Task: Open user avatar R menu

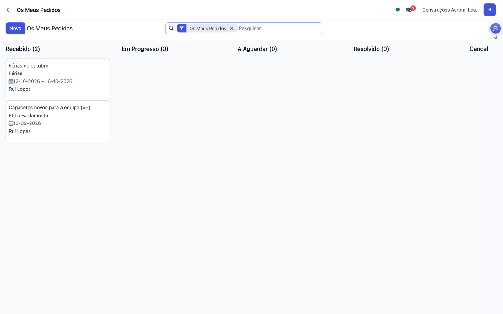Action: tap(489, 10)
